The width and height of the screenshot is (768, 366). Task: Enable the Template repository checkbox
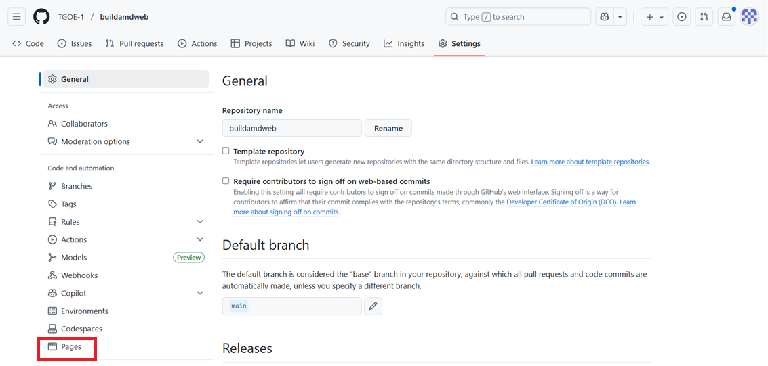pos(226,151)
